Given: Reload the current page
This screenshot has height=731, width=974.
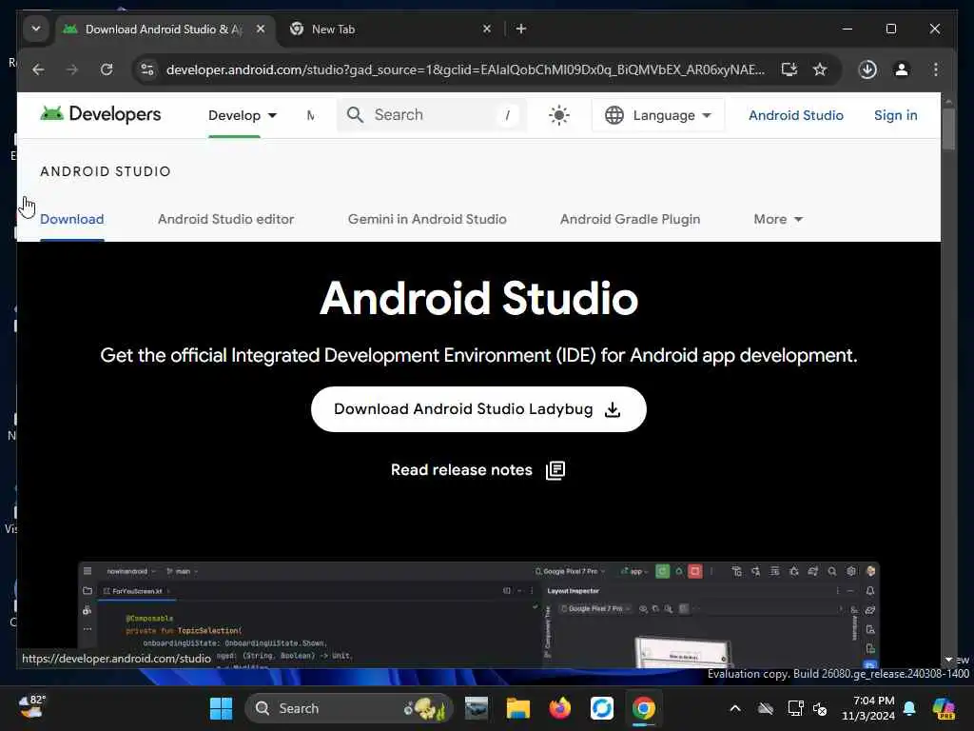Looking at the screenshot, I should tap(107, 69).
